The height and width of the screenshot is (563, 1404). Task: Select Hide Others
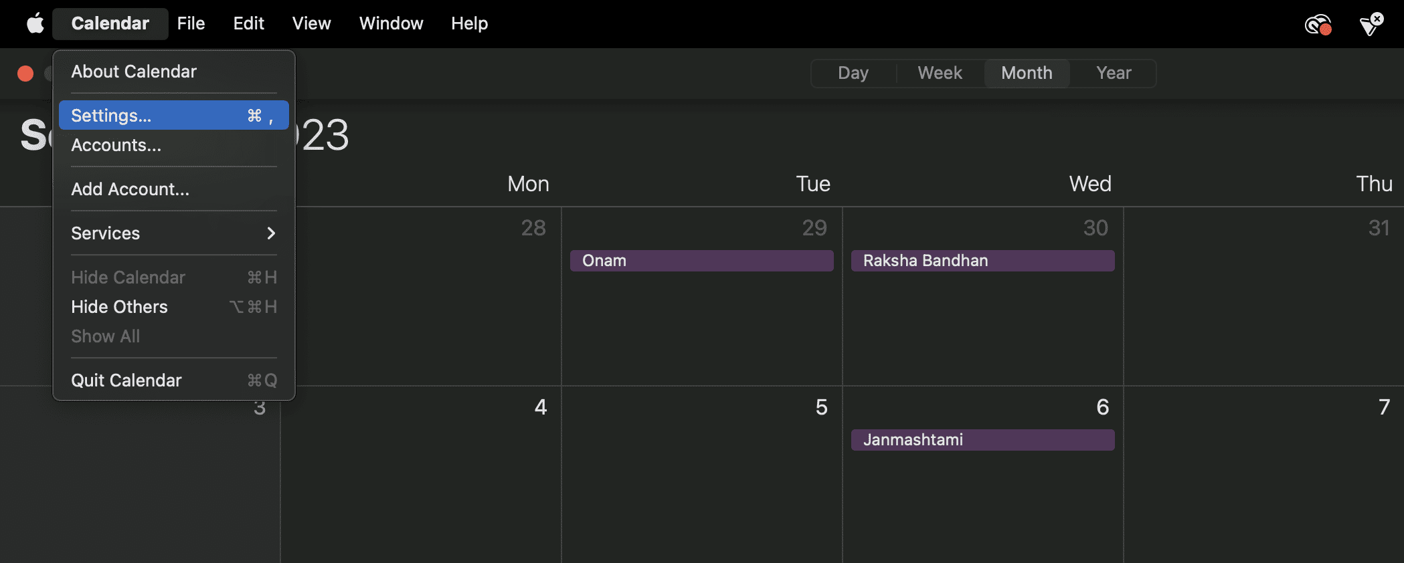[x=174, y=307]
